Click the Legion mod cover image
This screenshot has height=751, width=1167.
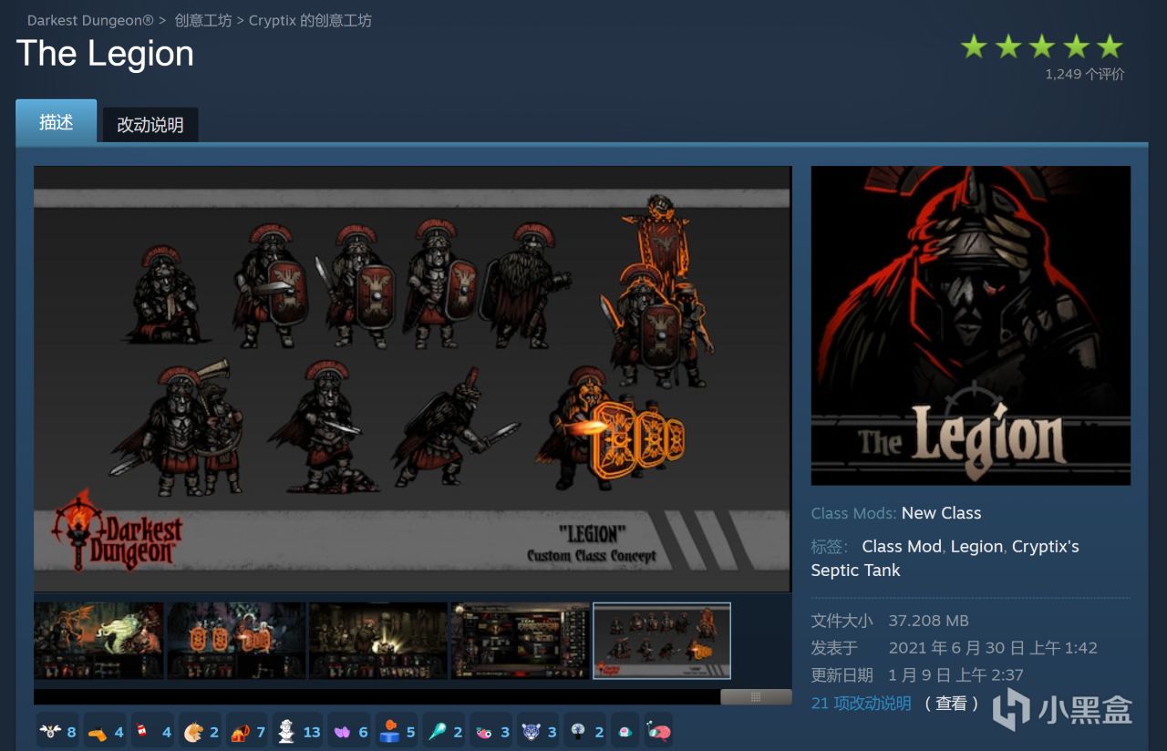pyautogui.click(x=970, y=325)
